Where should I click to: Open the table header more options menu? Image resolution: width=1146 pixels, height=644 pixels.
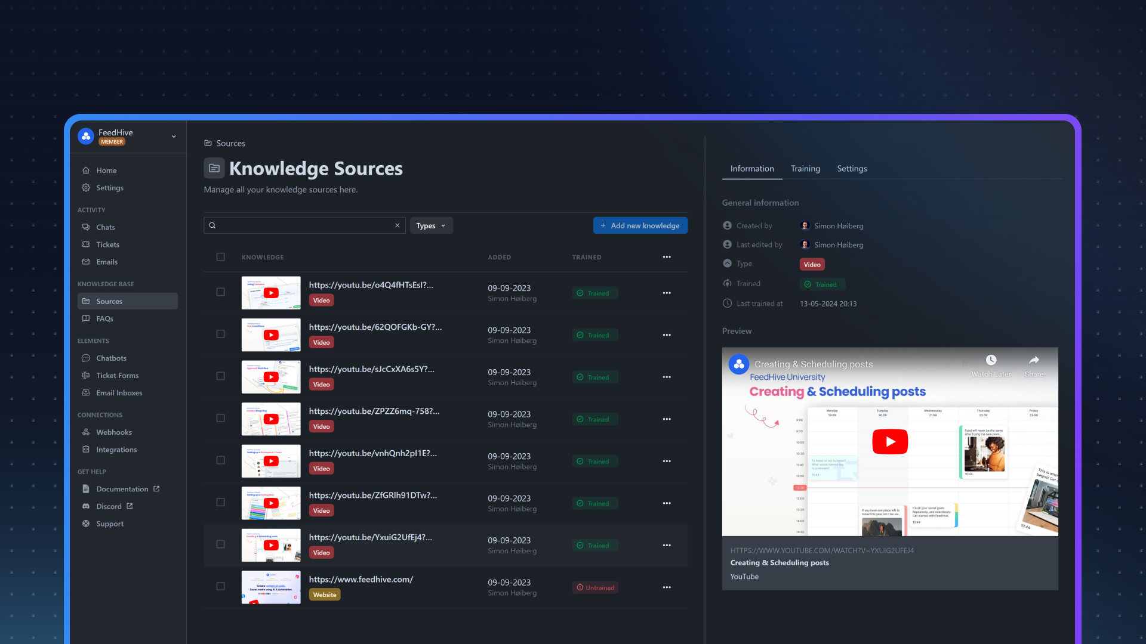pyautogui.click(x=667, y=257)
